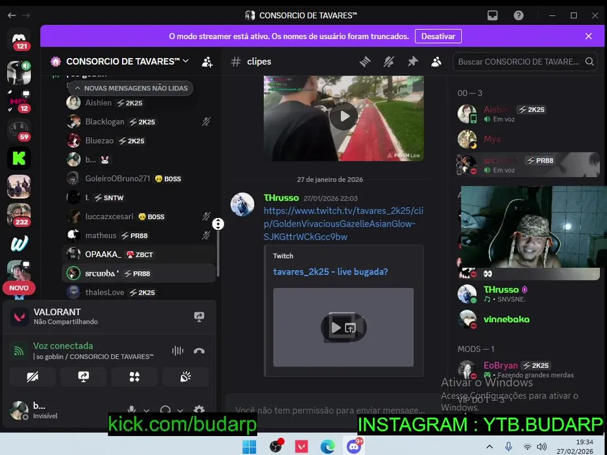The height and width of the screenshot is (455, 607).
Task: Go back with the left arrow
Action: (11, 15)
